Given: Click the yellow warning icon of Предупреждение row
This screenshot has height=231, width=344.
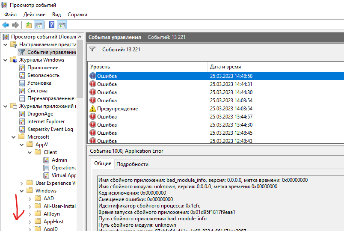Looking at the screenshot, I should tap(93, 108).
